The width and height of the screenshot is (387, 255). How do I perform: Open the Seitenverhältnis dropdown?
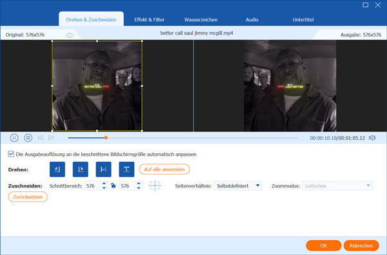(x=238, y=185)
